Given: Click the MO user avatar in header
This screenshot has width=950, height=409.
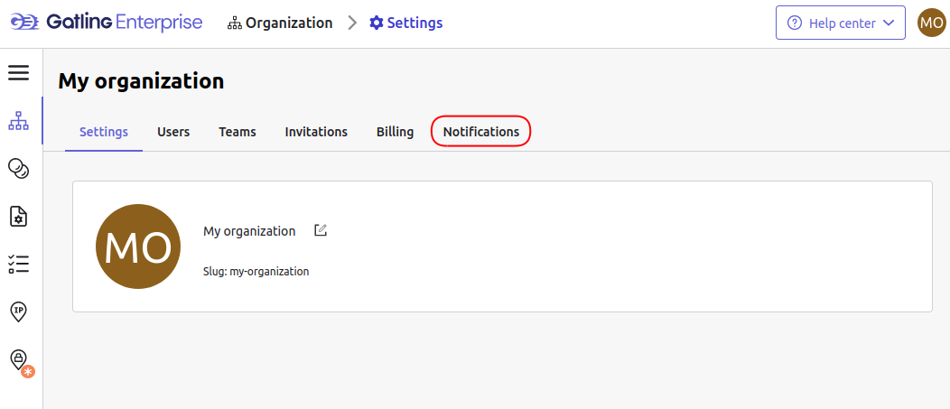Looking at the screenshot, I should point(932,23).
